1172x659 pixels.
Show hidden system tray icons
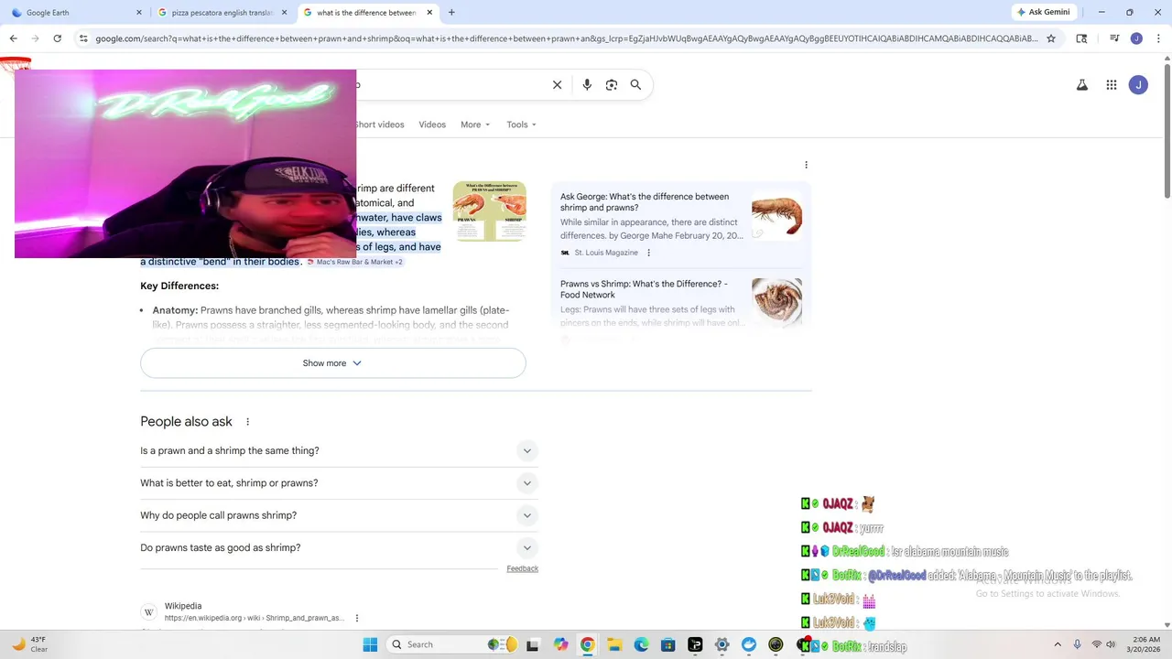[1058, 644]
